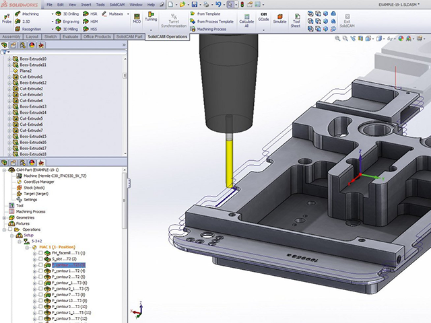The width and height of the screenshot is (431, 323).
Task: Toggle checkbox for S_slot T2 (2)
Action: pyautogui.click(x=40, y=259)
